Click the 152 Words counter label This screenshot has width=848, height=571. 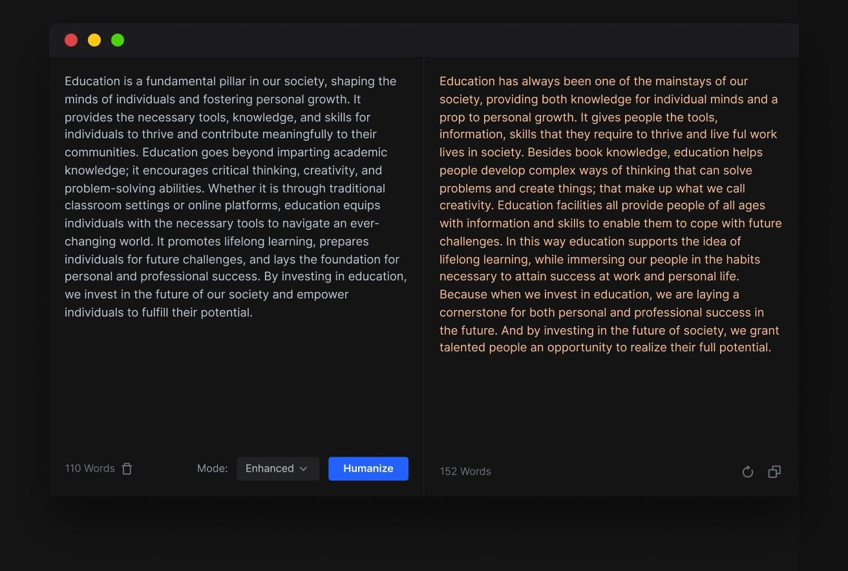pos(465,471)
